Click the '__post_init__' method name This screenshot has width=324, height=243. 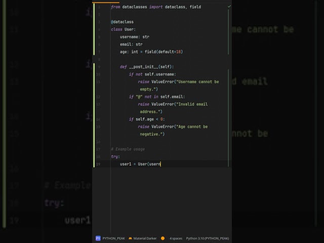point(144,67)
